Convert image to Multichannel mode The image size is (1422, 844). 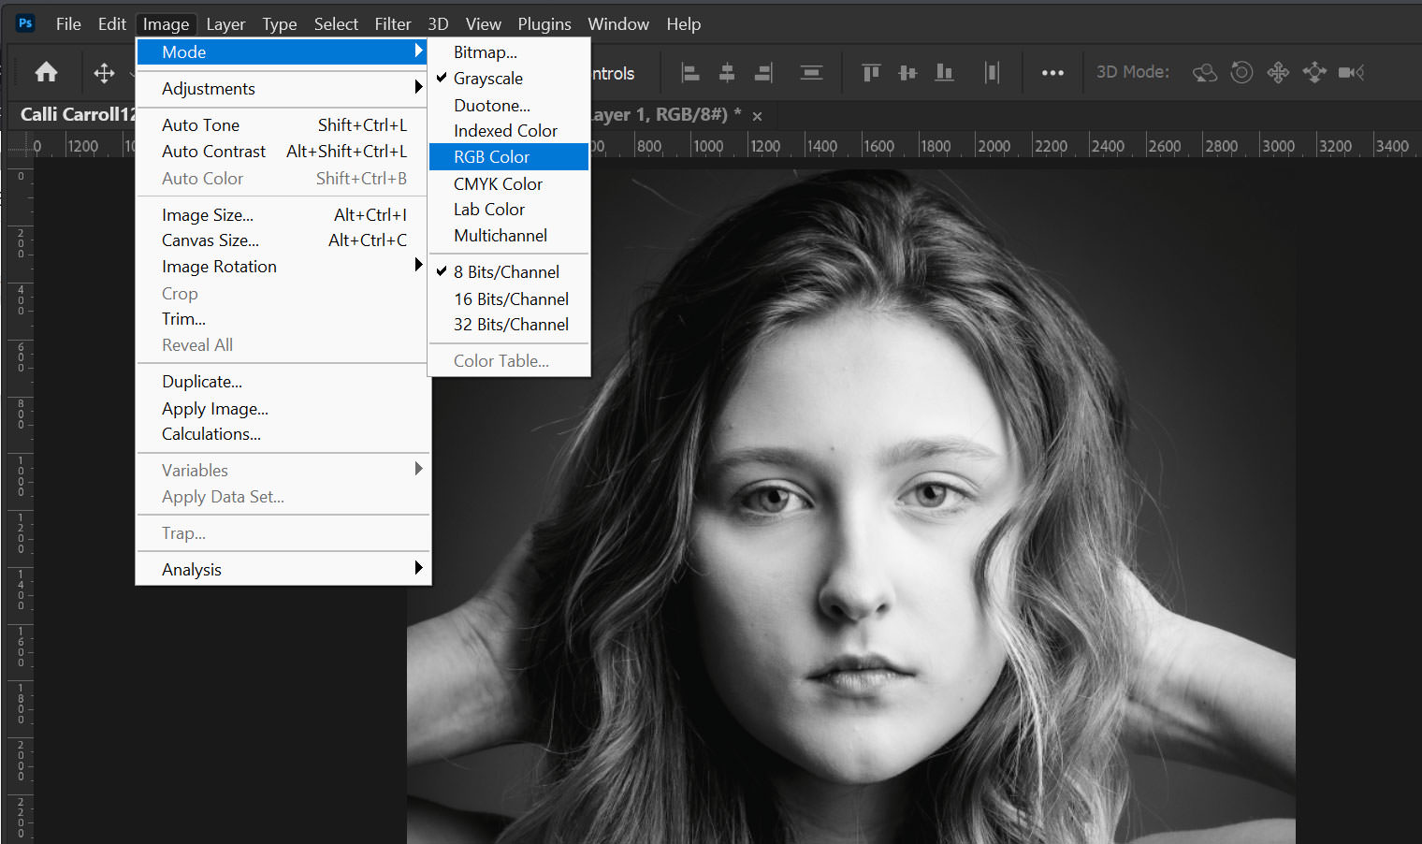(x=509, y=236)
